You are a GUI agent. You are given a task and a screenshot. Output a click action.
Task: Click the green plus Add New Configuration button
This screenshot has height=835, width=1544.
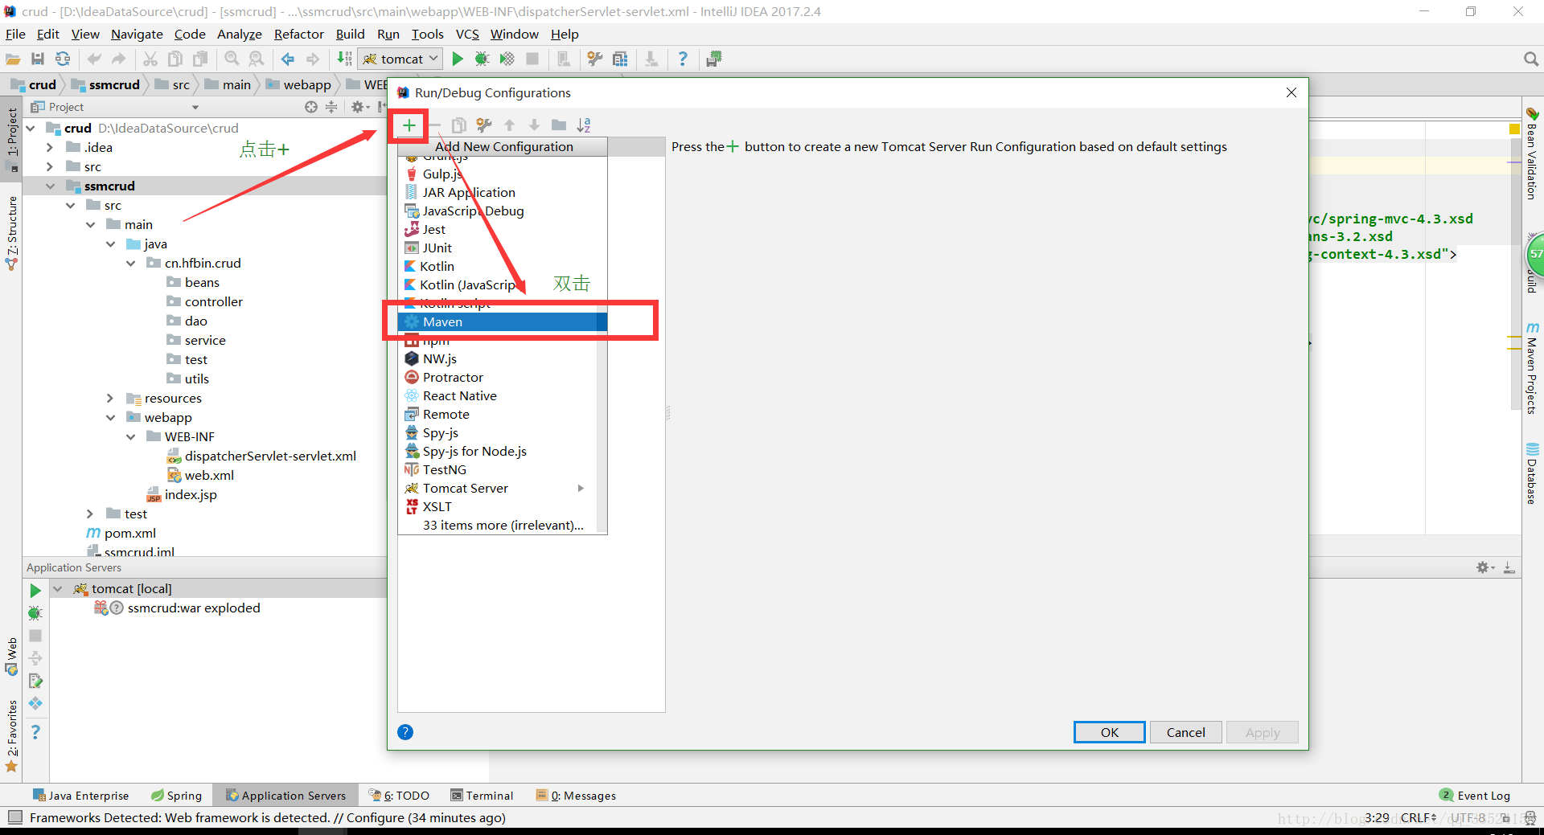coord(409,125)
